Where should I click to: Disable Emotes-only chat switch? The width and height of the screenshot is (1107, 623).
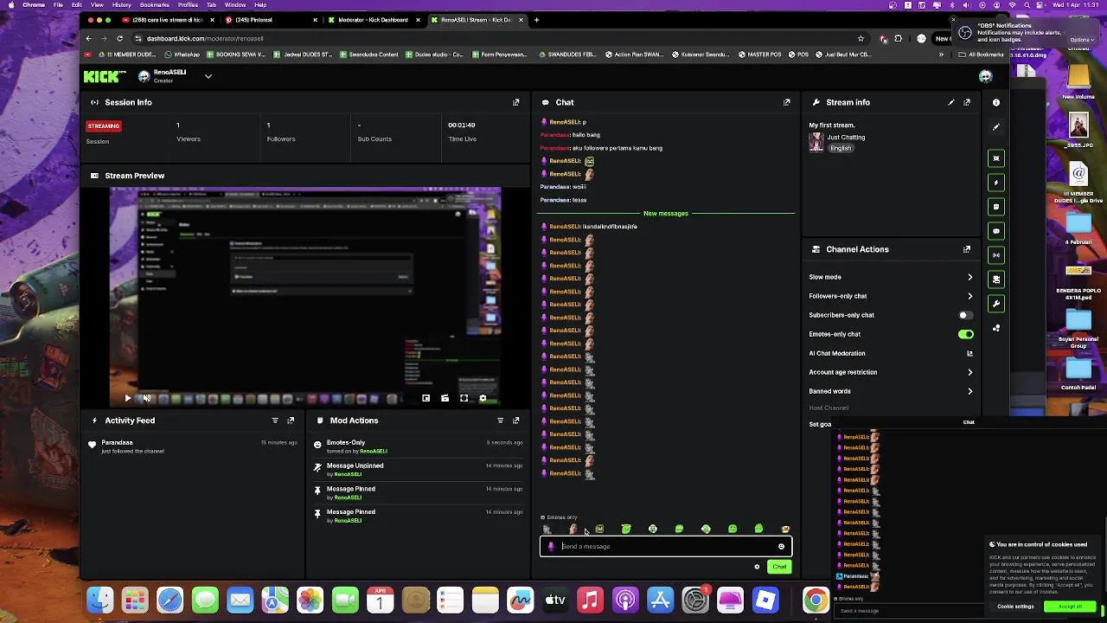point(965,334)
